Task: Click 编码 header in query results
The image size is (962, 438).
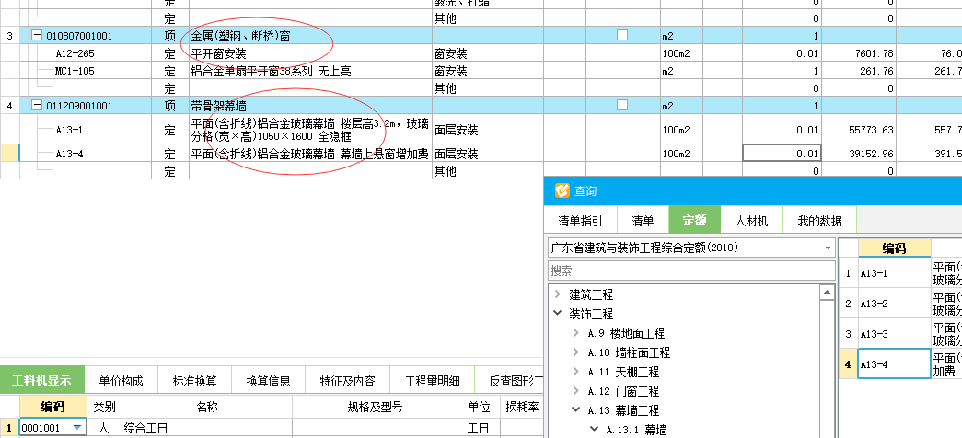Action: click(x=894, y=248)
